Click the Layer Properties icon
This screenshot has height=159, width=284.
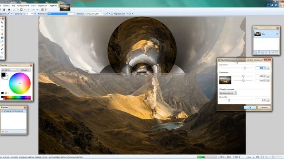pos(276,53)
